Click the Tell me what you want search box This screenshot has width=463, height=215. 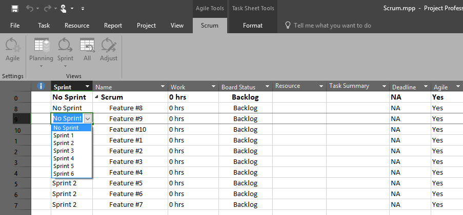332,26
